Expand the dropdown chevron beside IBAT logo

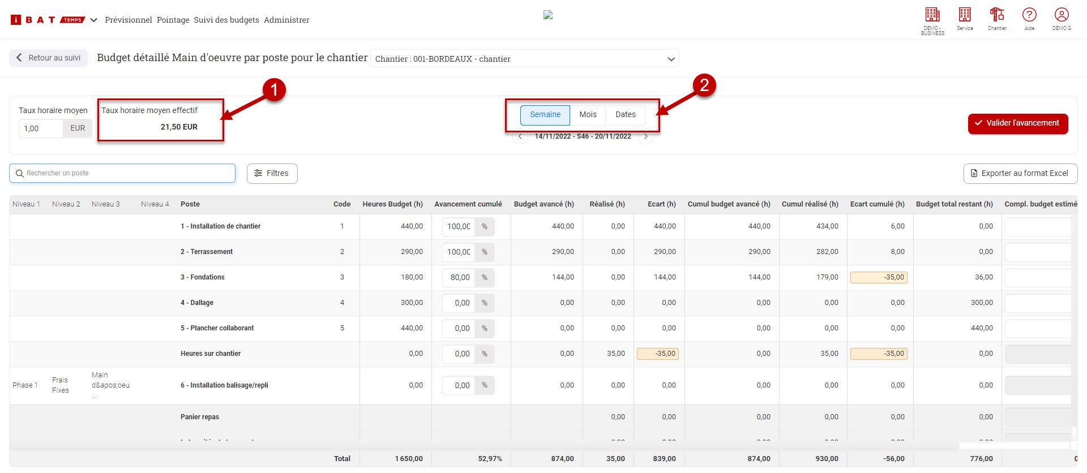(94, 20)
